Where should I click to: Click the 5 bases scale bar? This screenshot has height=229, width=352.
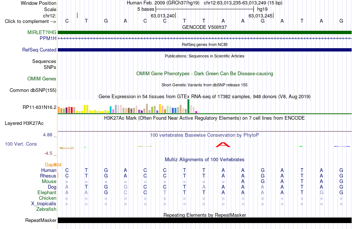point(205,9)
